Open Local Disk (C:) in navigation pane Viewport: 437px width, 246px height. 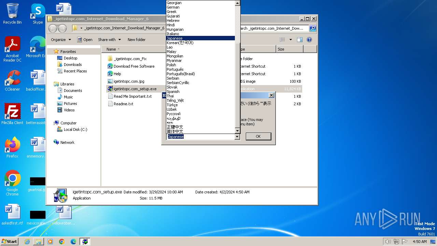(75, 129)
